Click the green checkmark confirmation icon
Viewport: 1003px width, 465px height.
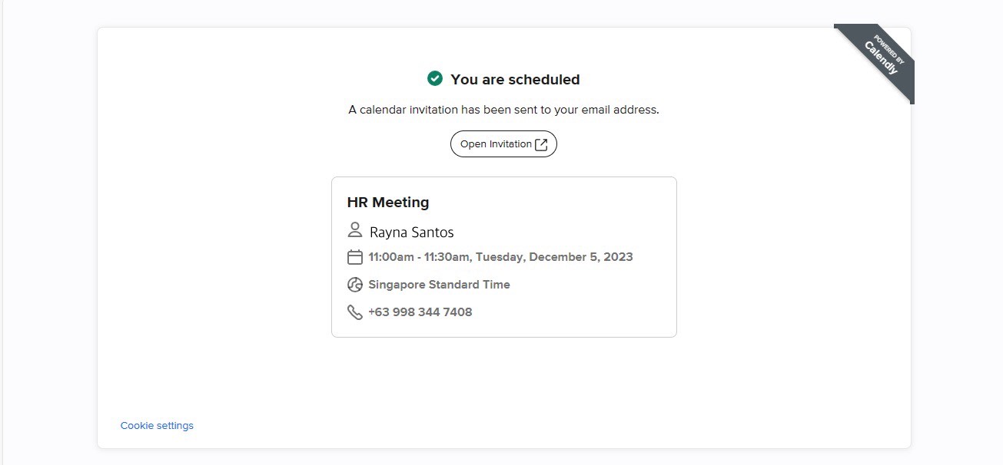tap(435, 78)
